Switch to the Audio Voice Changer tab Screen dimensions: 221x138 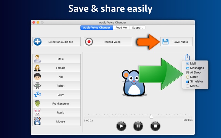point(96,28)
